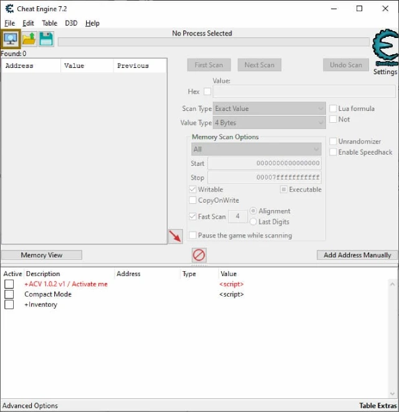Click the Fast Scan alignment value field
399x412 pixels.
pyautogui.click(x=238, y=216)
